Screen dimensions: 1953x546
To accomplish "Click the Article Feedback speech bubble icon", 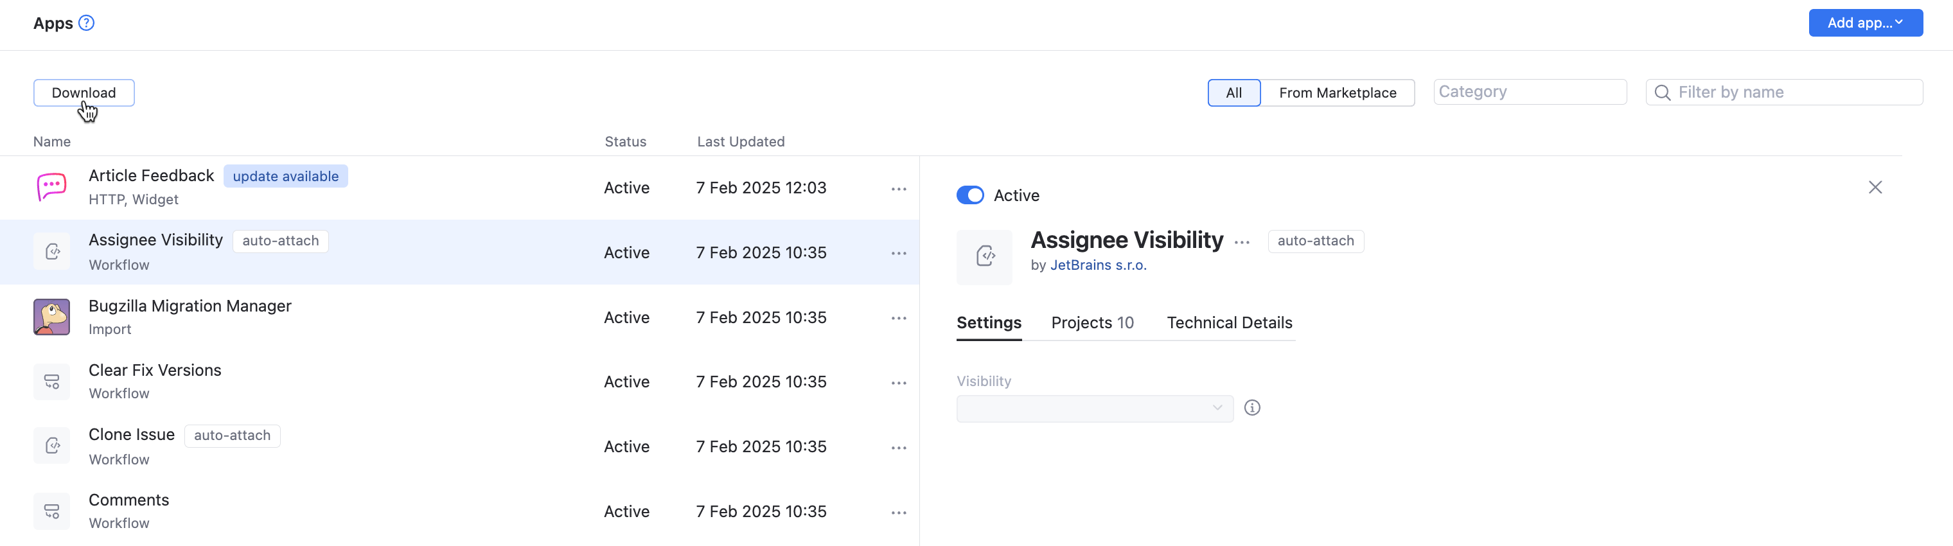I will tap(51, 188).
